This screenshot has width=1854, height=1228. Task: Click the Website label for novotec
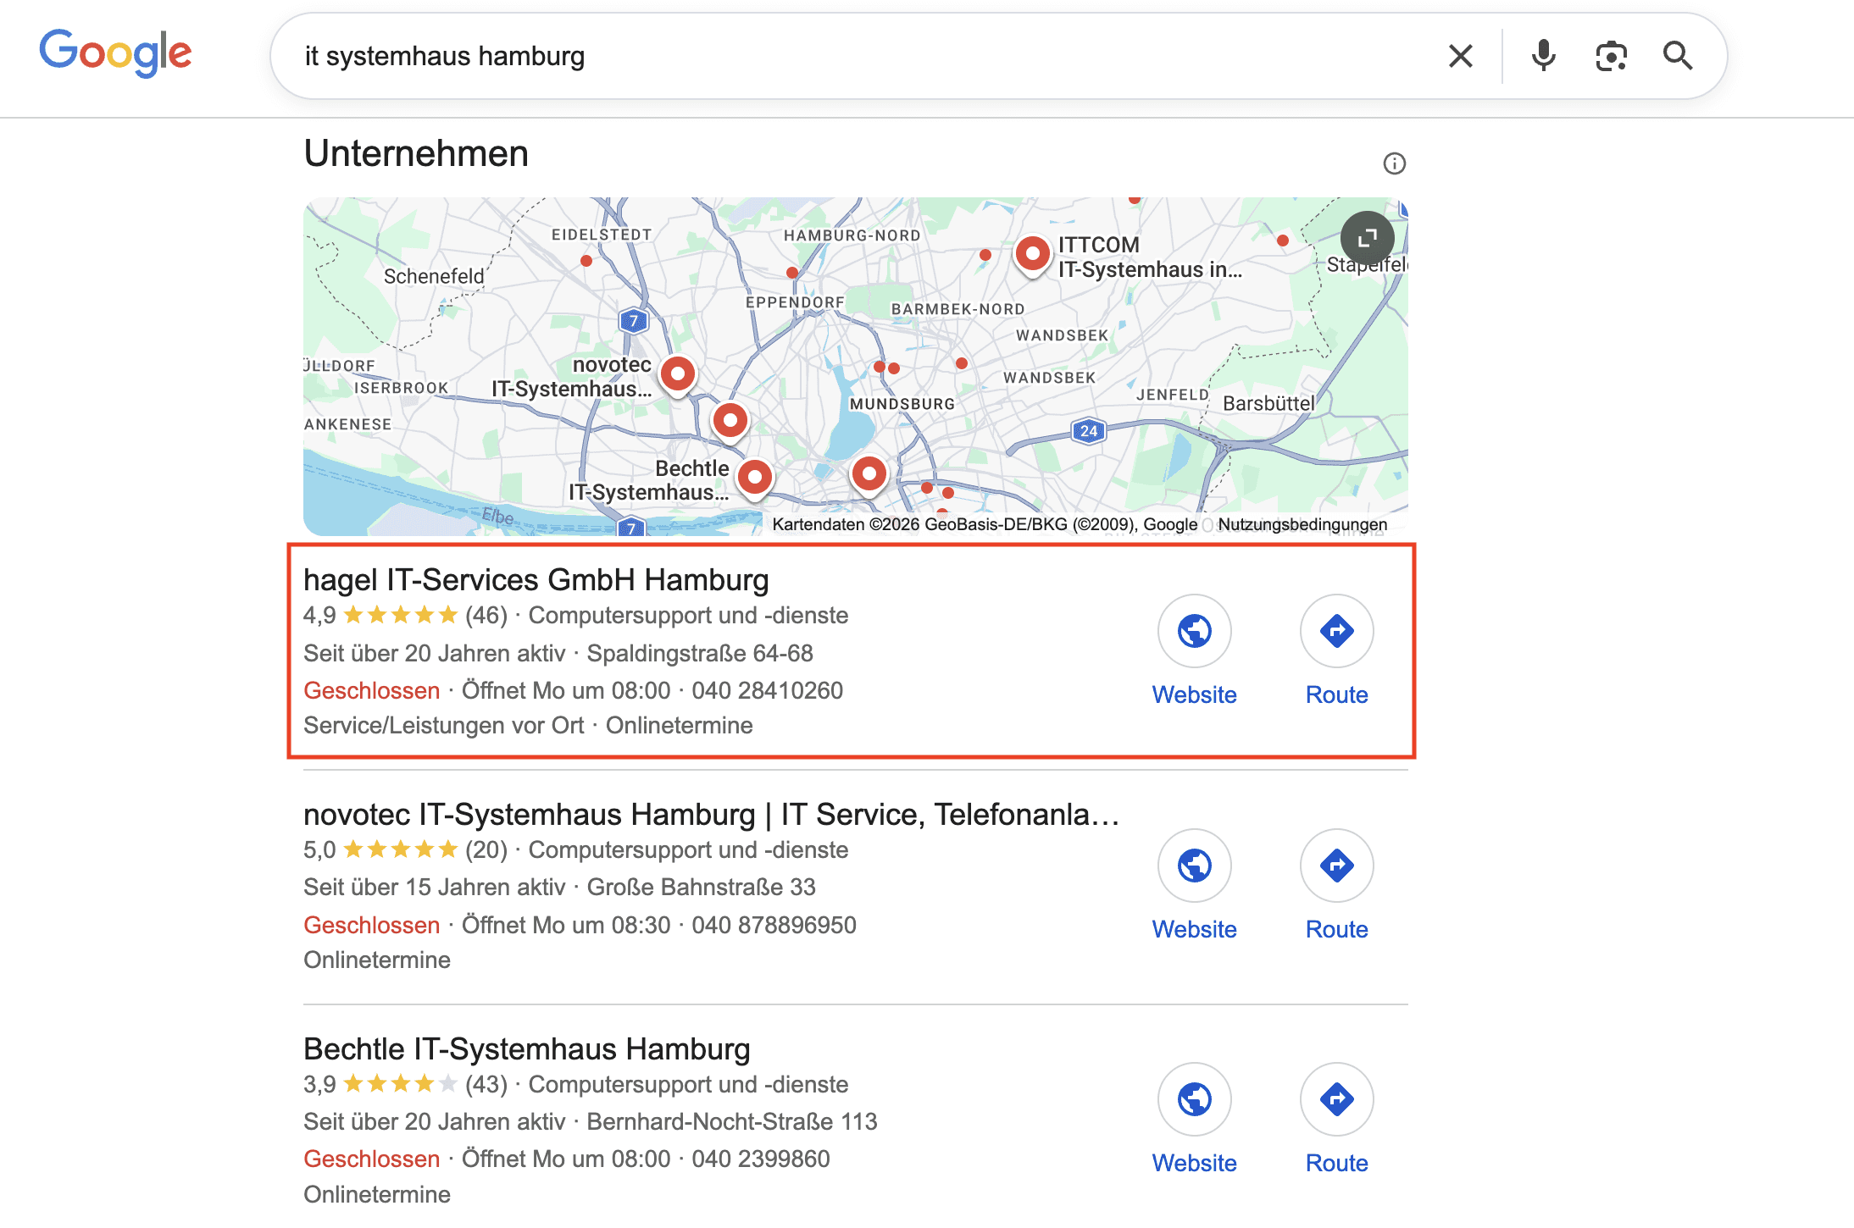click(1194, 929)
